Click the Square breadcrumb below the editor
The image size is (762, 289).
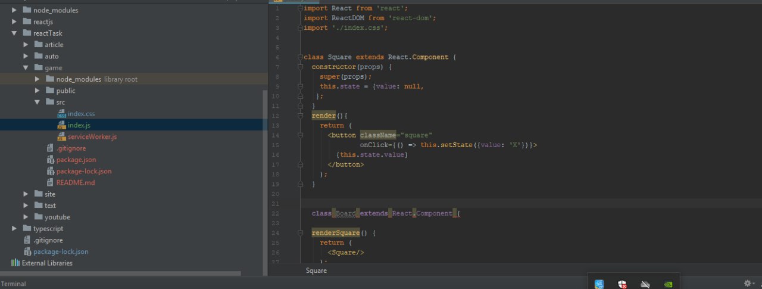(316, 271)
